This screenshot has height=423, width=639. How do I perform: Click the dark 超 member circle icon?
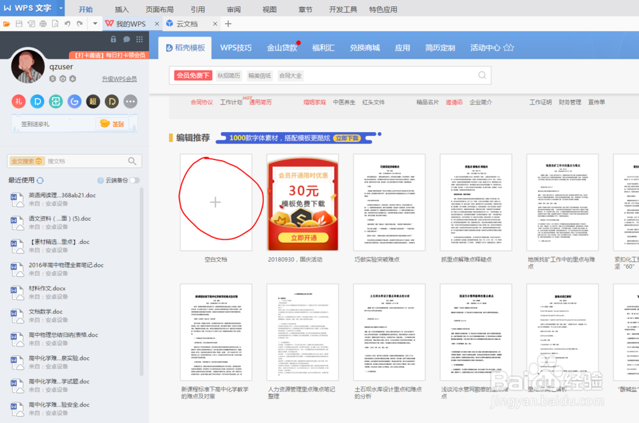(x=93, y=101)
